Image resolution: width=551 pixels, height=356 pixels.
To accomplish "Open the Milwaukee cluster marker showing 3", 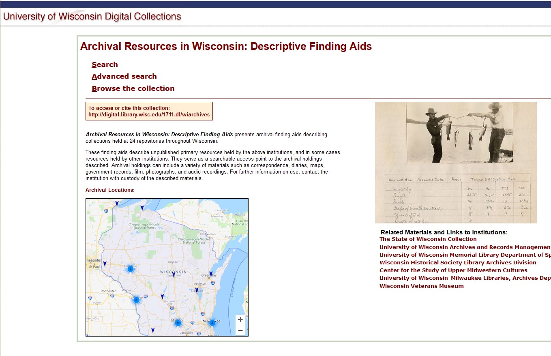I will point(212,323).
